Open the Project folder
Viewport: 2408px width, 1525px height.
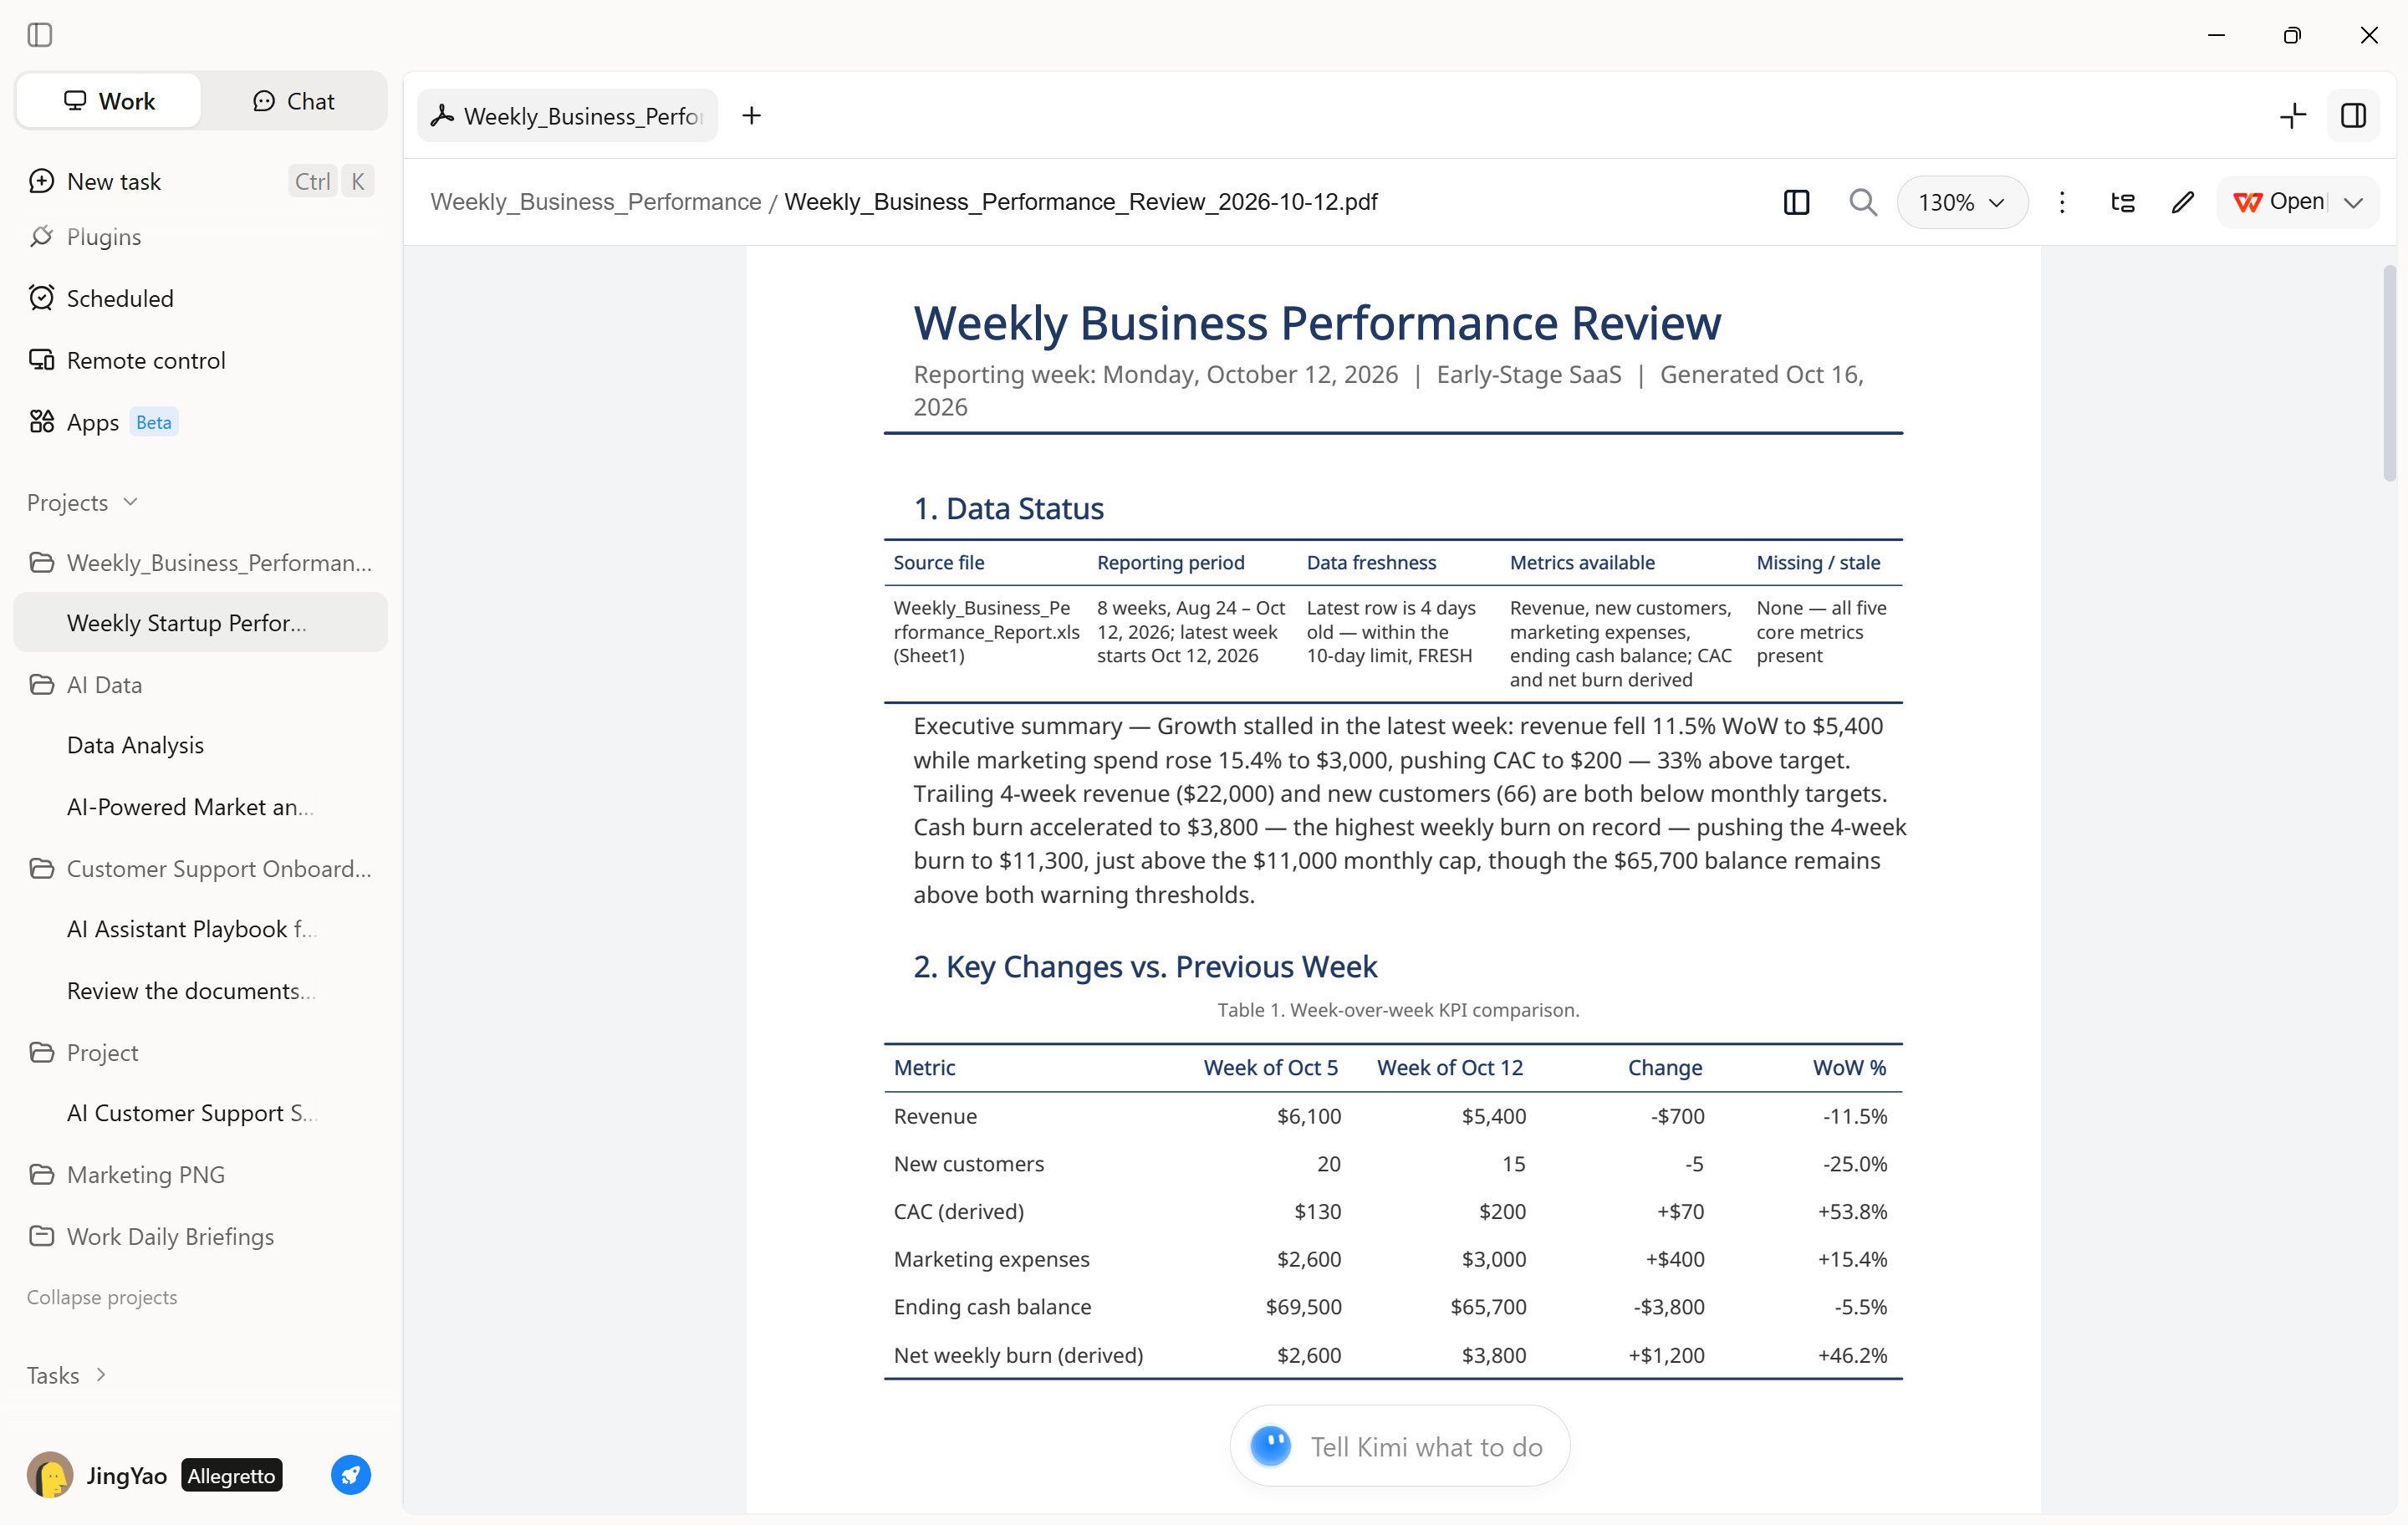click(200, 1052)
